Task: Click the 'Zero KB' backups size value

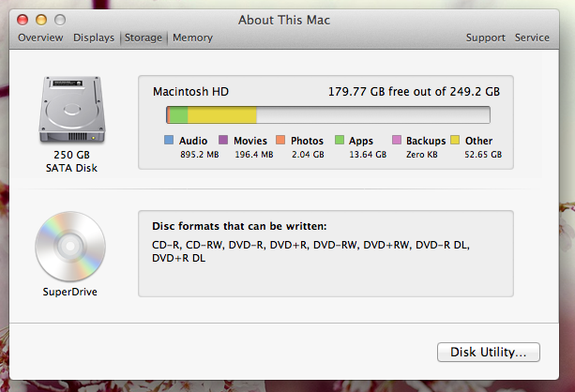Action: click(422, 155)
